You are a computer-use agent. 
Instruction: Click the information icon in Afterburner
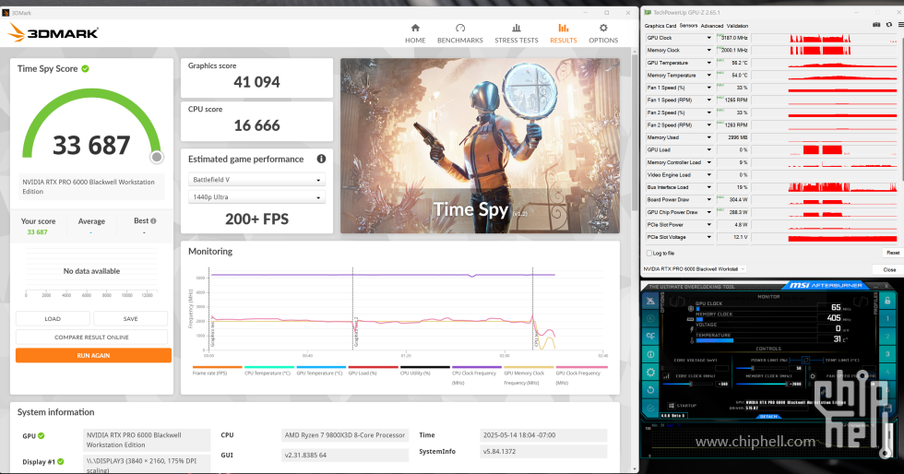[650, 354]
